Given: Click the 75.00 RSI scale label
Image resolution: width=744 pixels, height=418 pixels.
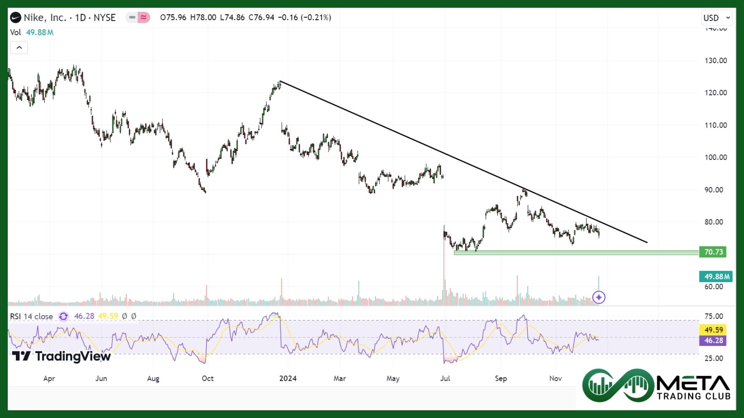Looking at the screenshot, I should [714, 316].
